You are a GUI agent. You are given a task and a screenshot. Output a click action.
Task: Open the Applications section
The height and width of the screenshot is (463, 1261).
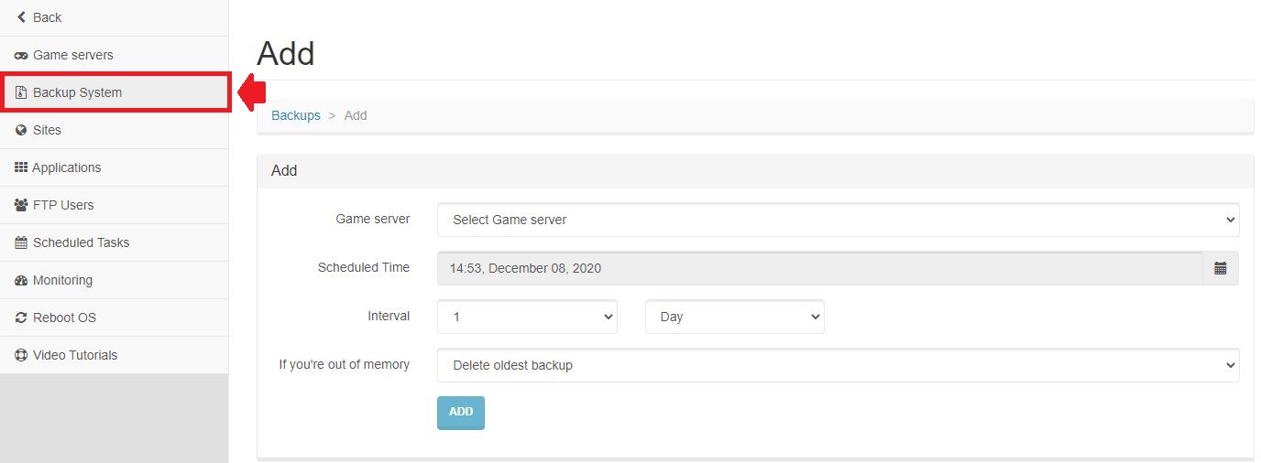(x=114, y=167)
